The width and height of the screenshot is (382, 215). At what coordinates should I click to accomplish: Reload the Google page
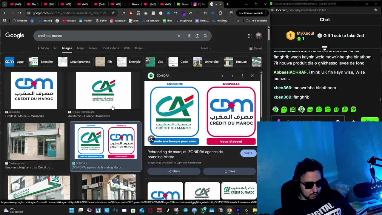(x=20, y=13)
